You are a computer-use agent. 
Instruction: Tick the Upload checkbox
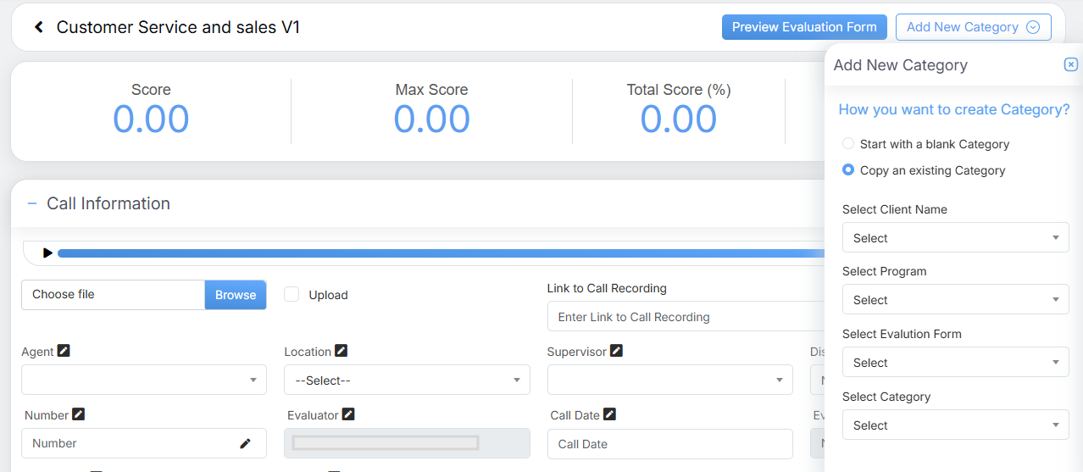pyautogui.click(x=292, y=294)
